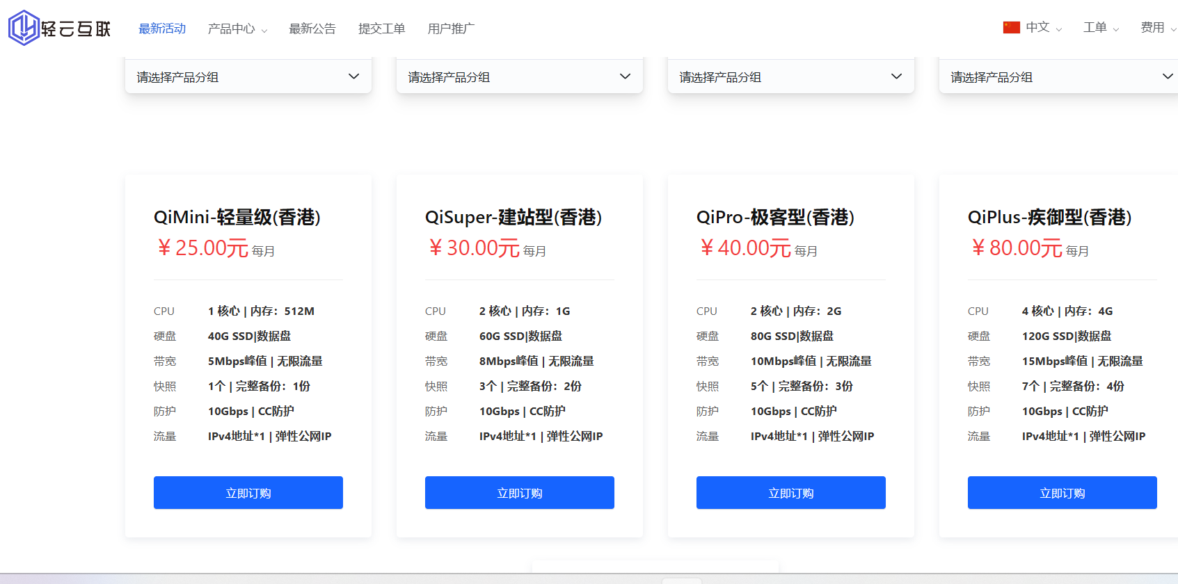The width and height of the screenshot is (1178, 584).
Task: Click '120G SSD|数据盘' spec
Action: (x=1067, y=336)
